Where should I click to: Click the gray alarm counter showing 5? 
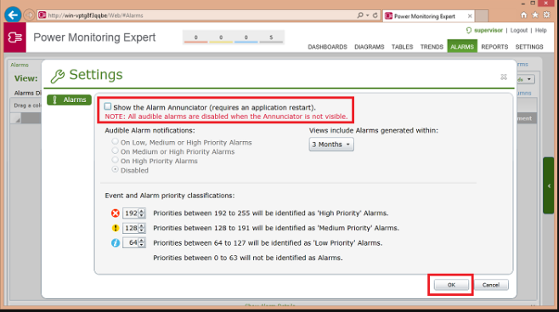271,37
